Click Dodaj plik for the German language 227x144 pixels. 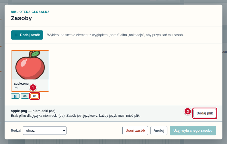205,113
